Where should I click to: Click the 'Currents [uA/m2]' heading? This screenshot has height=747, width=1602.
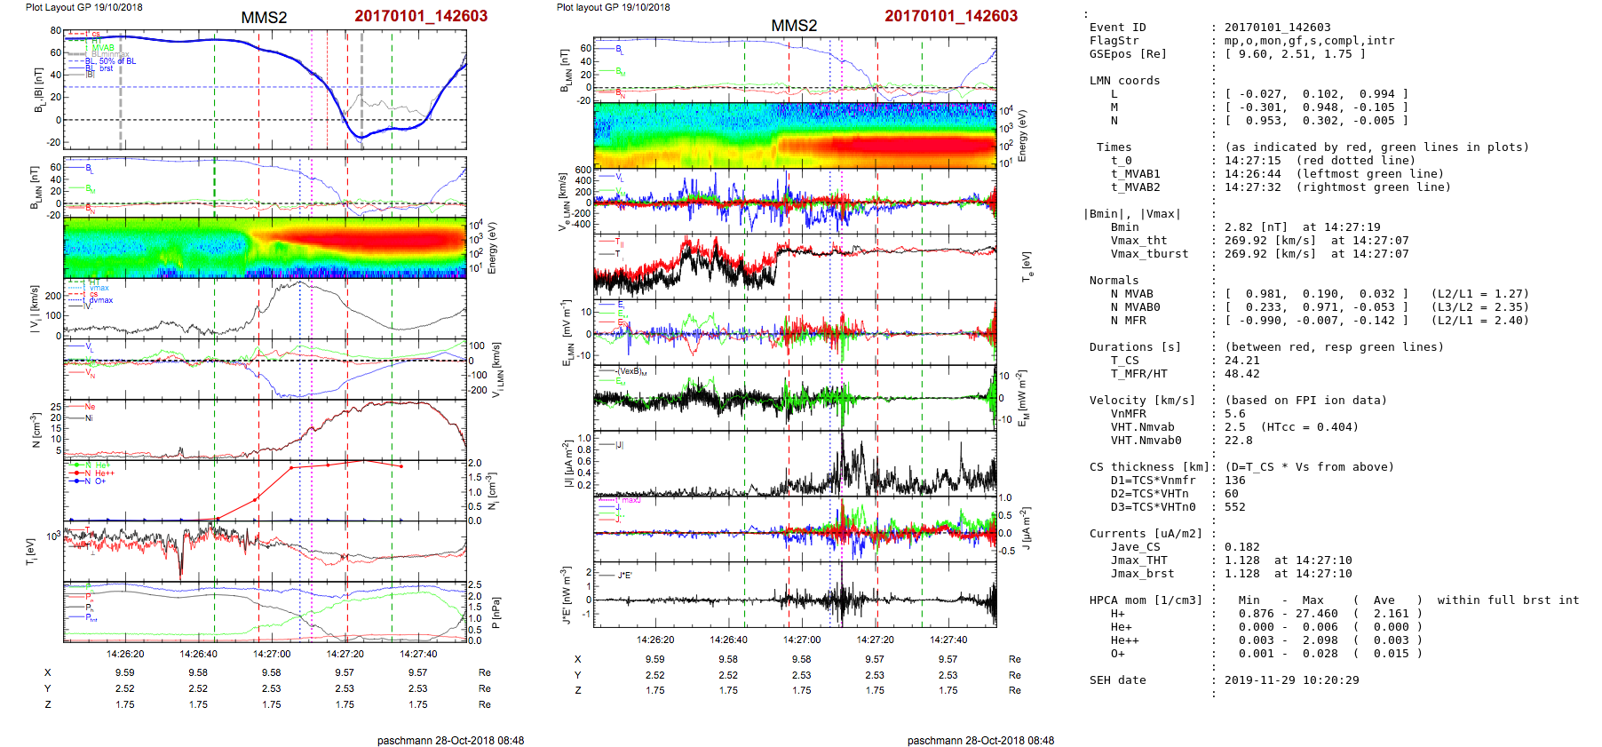pos(1146,534)
